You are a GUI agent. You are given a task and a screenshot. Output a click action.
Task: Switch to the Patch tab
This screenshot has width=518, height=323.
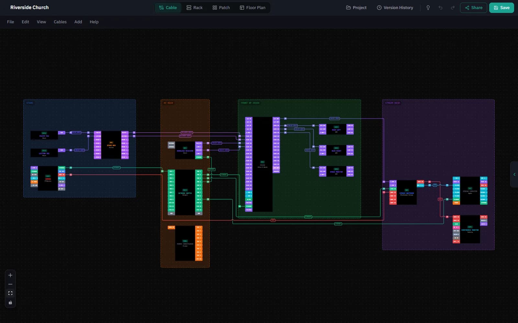[221, 8]
